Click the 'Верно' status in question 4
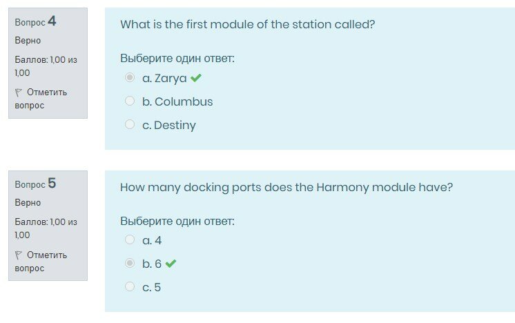 28,41
